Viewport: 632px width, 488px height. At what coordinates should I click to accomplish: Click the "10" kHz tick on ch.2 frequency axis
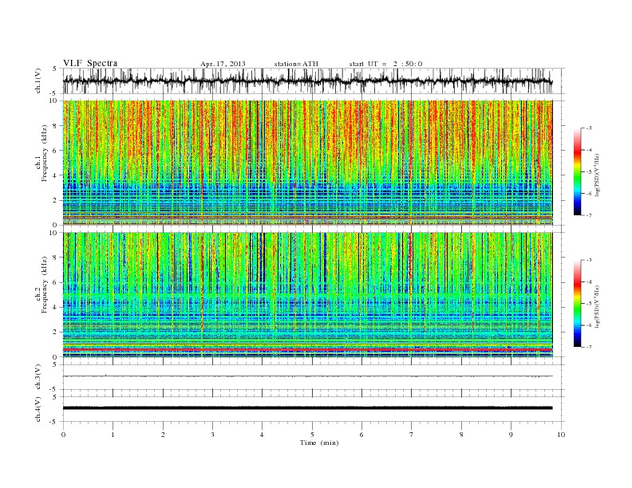click(54, 233)
